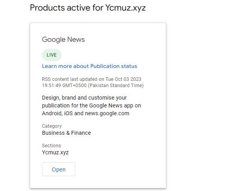Select Ycmuz.xyz under Sections

[55, 152]
